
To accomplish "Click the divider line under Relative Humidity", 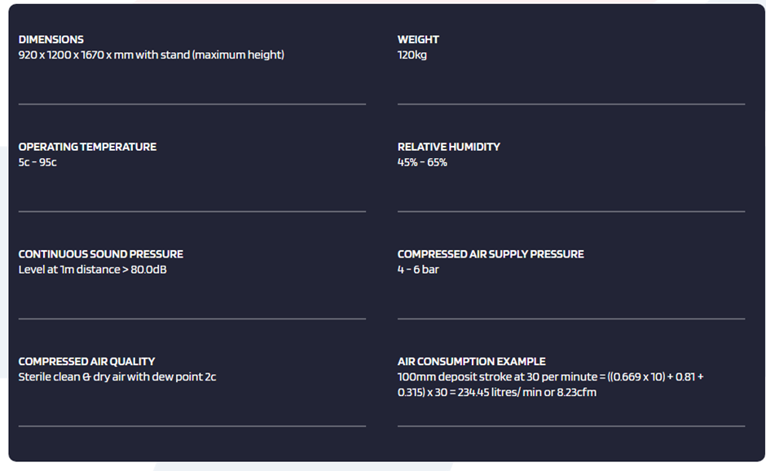I will tap(571, 212).
